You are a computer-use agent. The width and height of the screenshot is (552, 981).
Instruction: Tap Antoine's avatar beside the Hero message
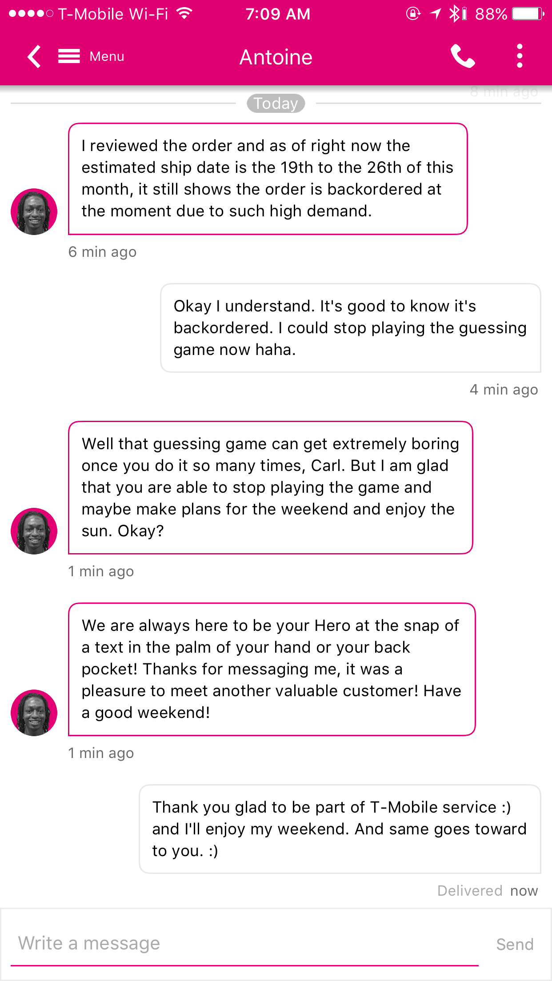point(34,713)
